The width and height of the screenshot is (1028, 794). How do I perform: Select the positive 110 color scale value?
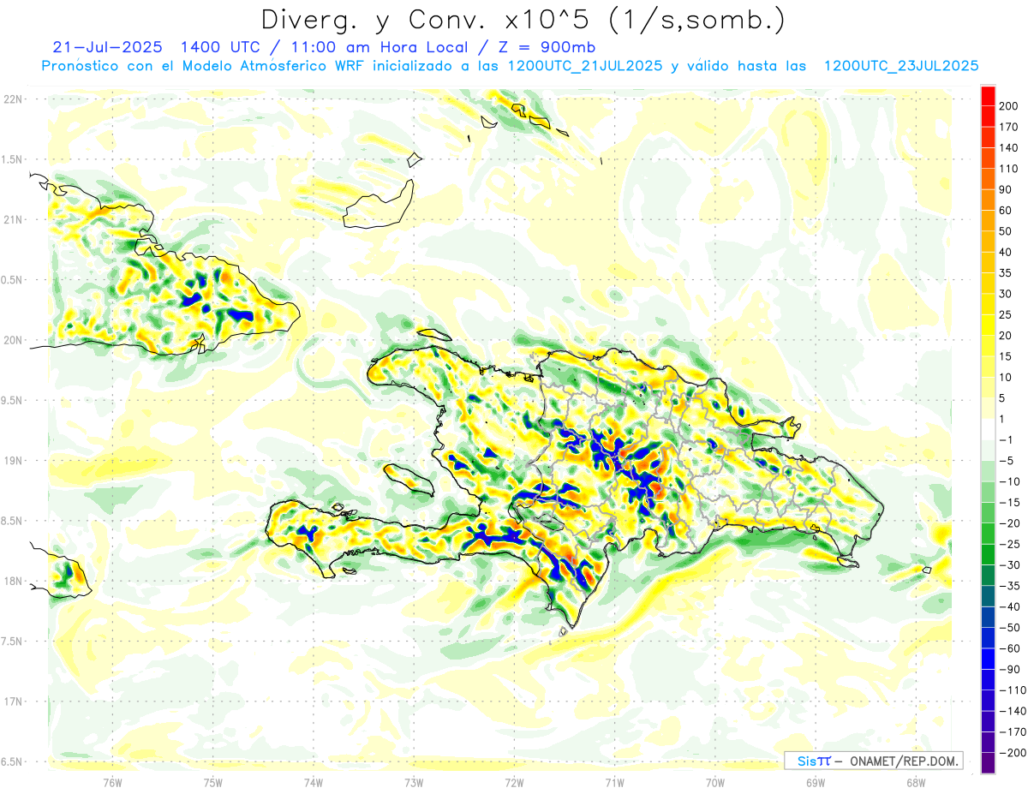[x=1009, y=168]
